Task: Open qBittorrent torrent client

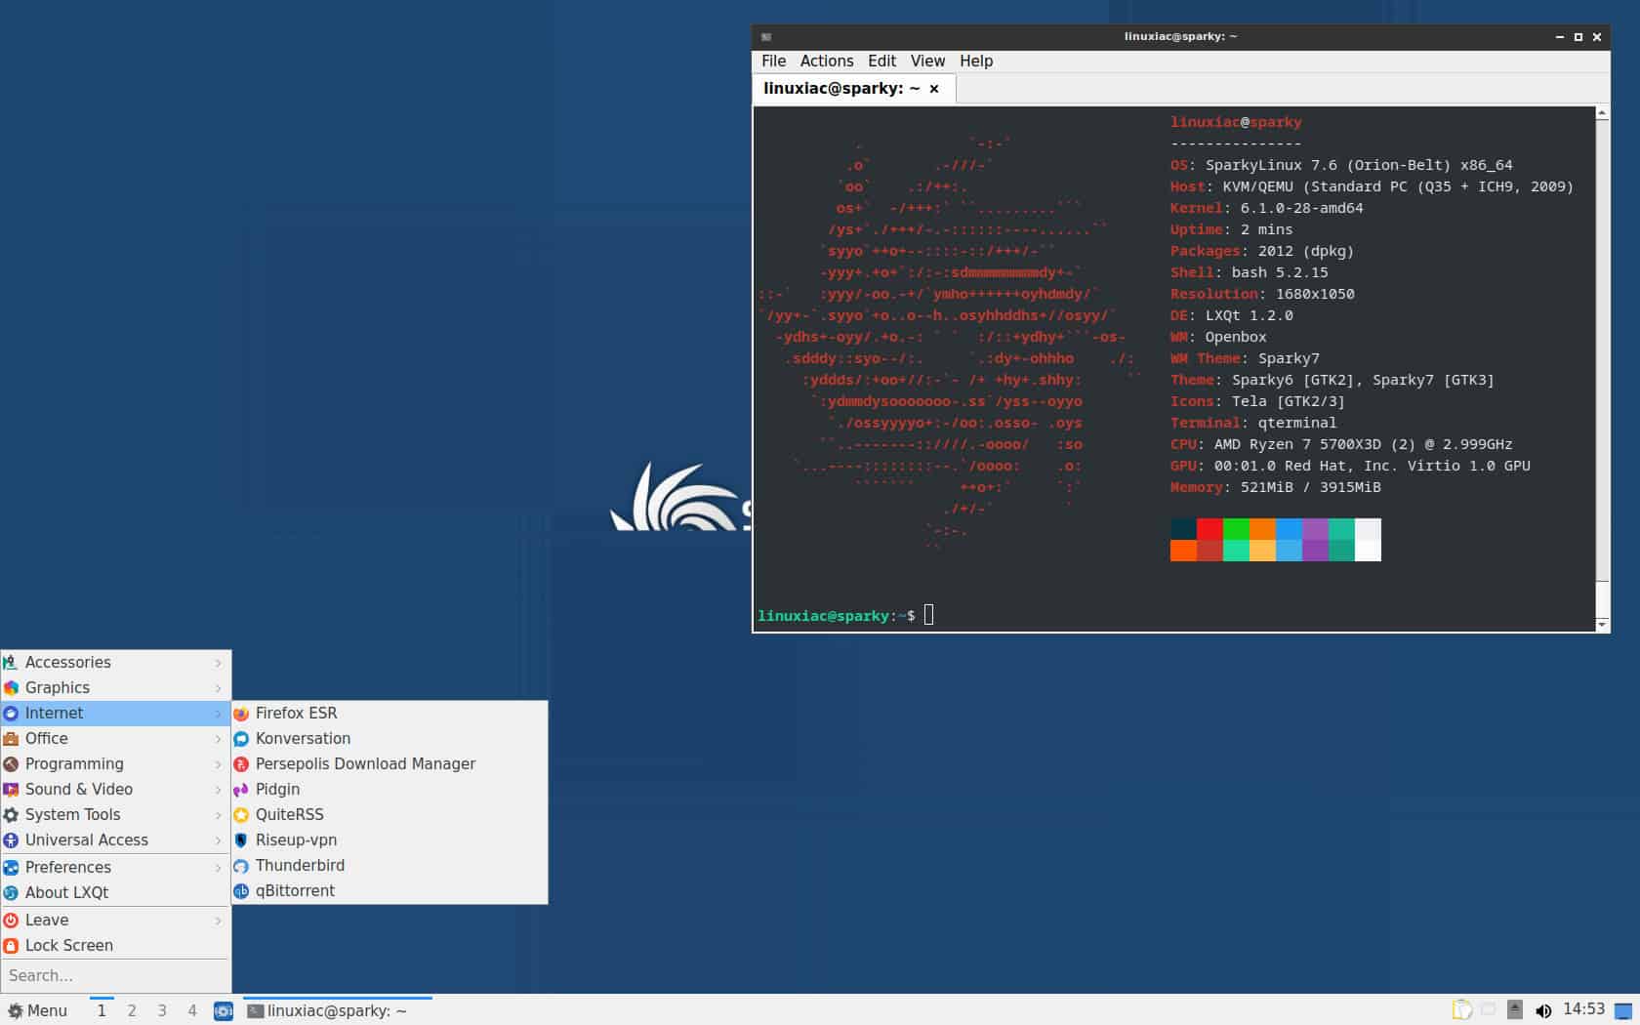Action: pos(296,890)
